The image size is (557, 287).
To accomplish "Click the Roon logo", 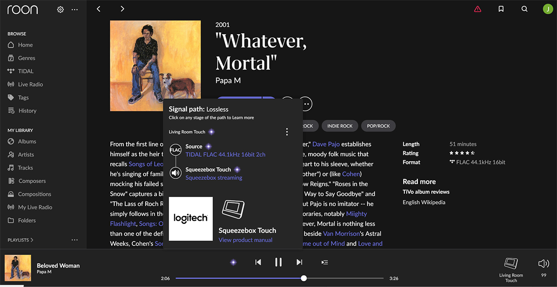I will (x=23, y=9).
